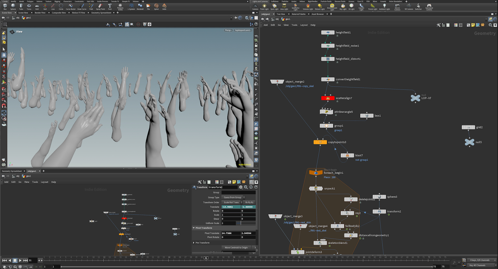498x269 pixels.
Task: Select the foreach_begin1 node icon
Action: [316, 173]
